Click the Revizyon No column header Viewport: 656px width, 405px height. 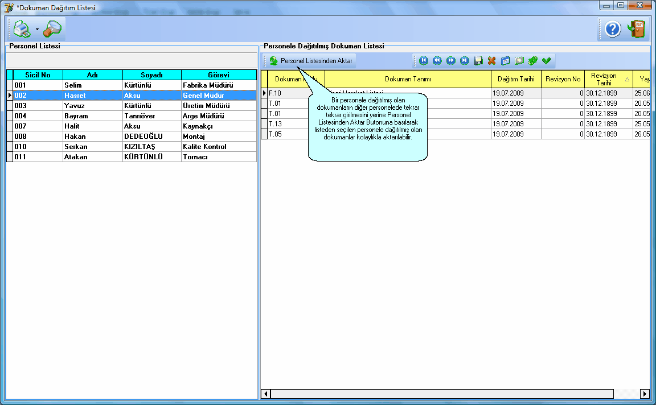click(x=563, y=79)
